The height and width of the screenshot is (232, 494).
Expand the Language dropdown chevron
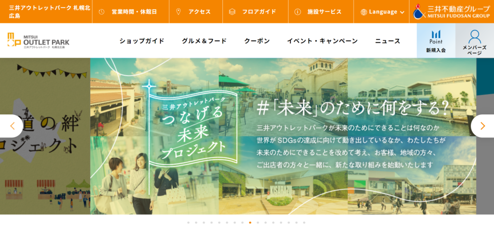[x=402, y=12]
